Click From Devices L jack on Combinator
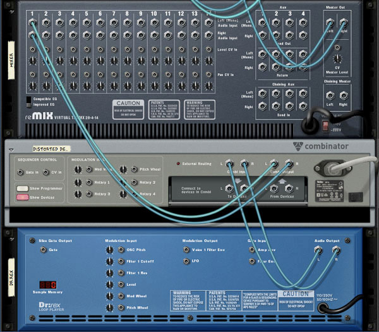 tap(274, 188)
